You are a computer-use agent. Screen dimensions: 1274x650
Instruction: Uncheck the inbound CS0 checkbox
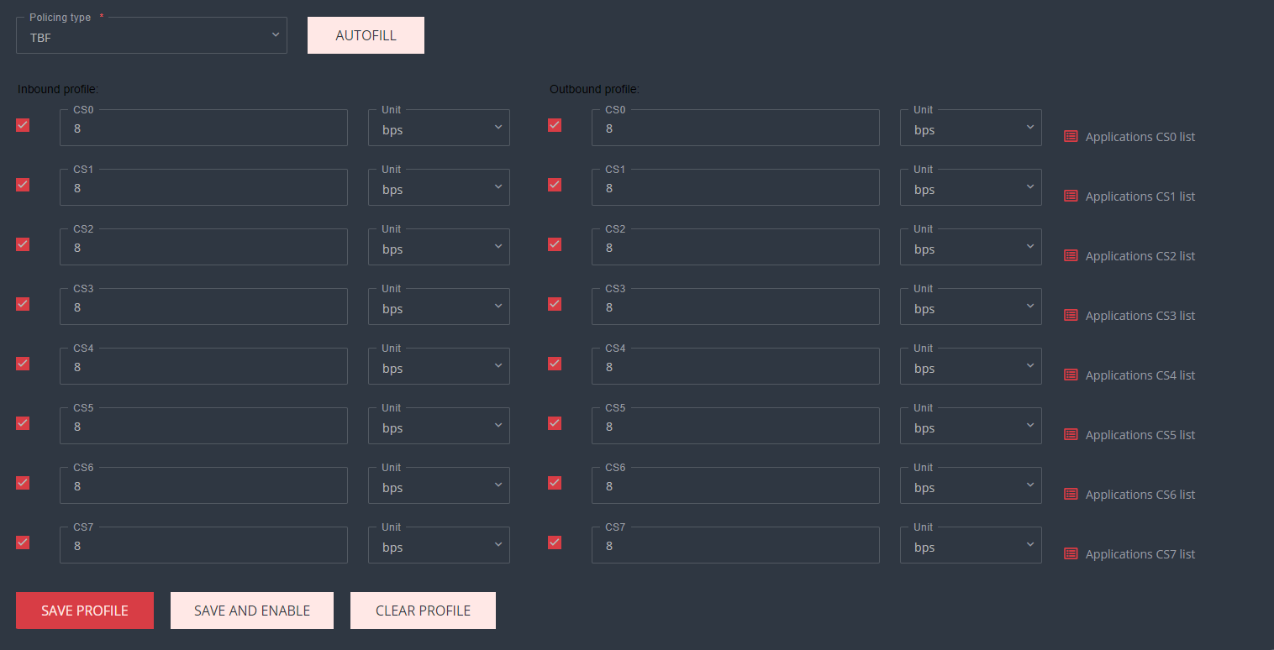tap(23, 125)
